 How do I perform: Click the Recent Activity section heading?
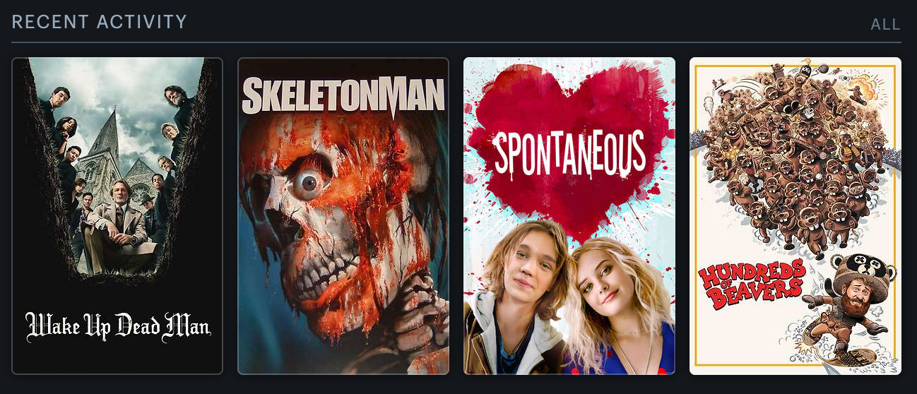[x=100, y=22]
